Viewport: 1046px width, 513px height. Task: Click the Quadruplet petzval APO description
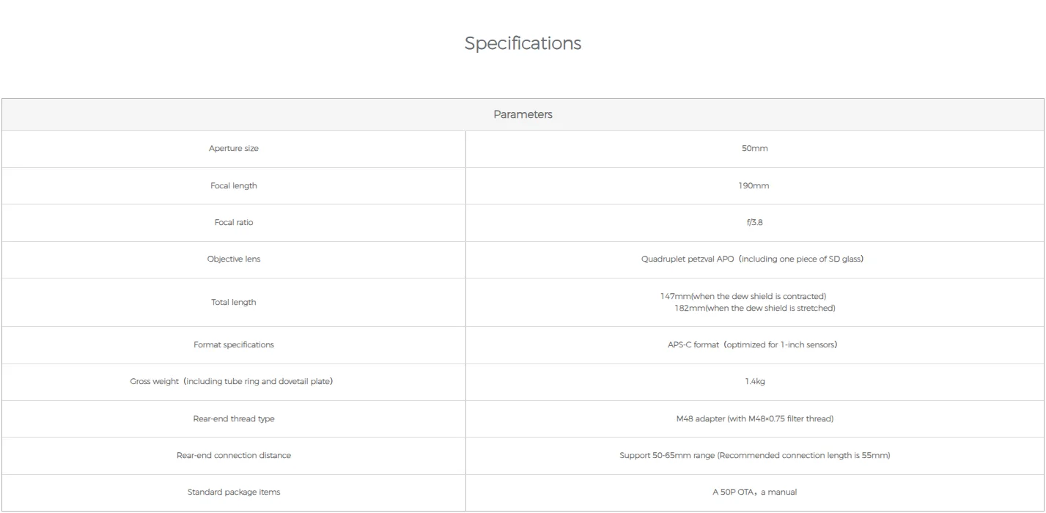(x=752, y=259)
